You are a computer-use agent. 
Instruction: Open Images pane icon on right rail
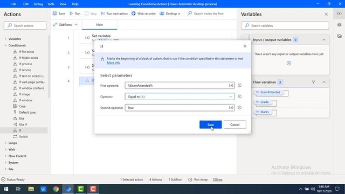pos(339,36)
